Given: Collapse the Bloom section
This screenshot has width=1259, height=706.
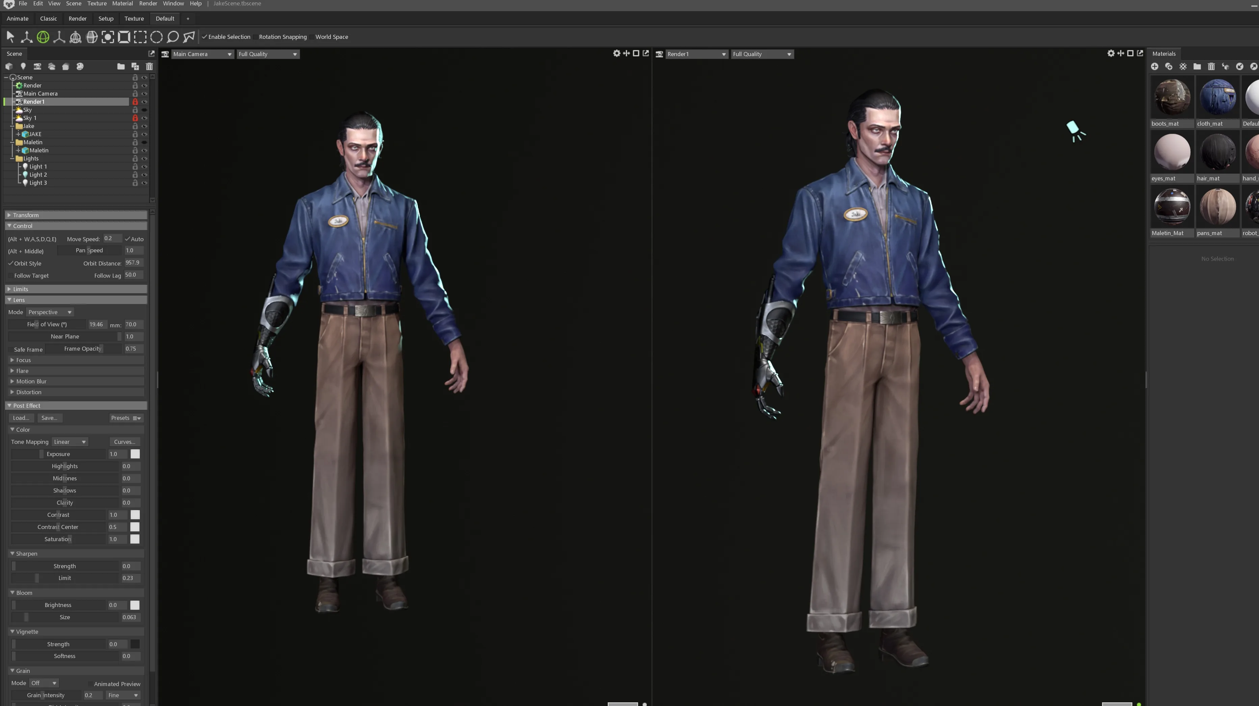Looking at the screenshot, I should 76,592.
